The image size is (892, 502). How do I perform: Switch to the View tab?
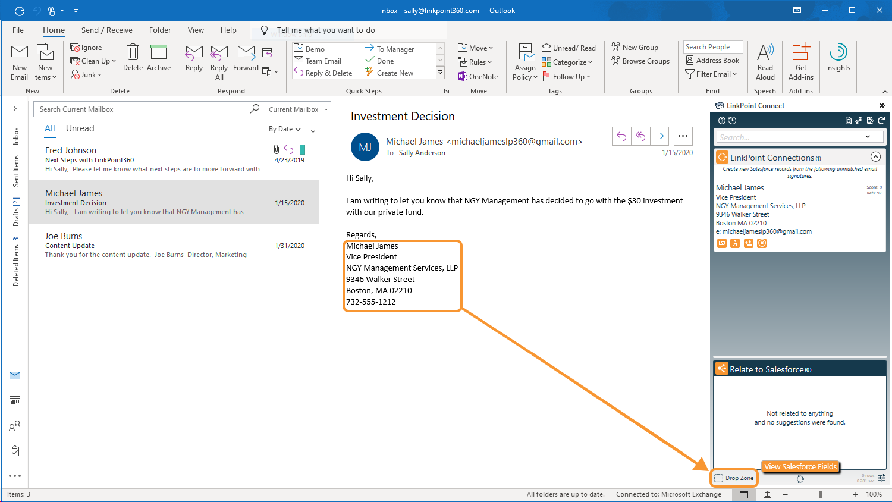(x=196, y=30)
